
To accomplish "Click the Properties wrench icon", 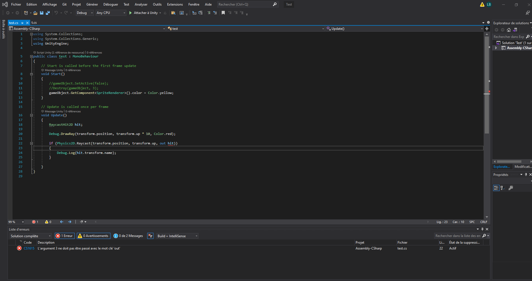I will click(511, 188).
